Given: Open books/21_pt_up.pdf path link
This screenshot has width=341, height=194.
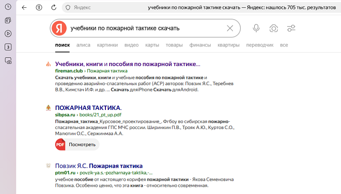Looking at the screenshot, I should 100,115.
